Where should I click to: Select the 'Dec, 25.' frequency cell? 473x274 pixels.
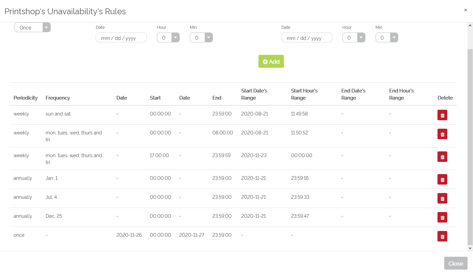tap(54, 216)
